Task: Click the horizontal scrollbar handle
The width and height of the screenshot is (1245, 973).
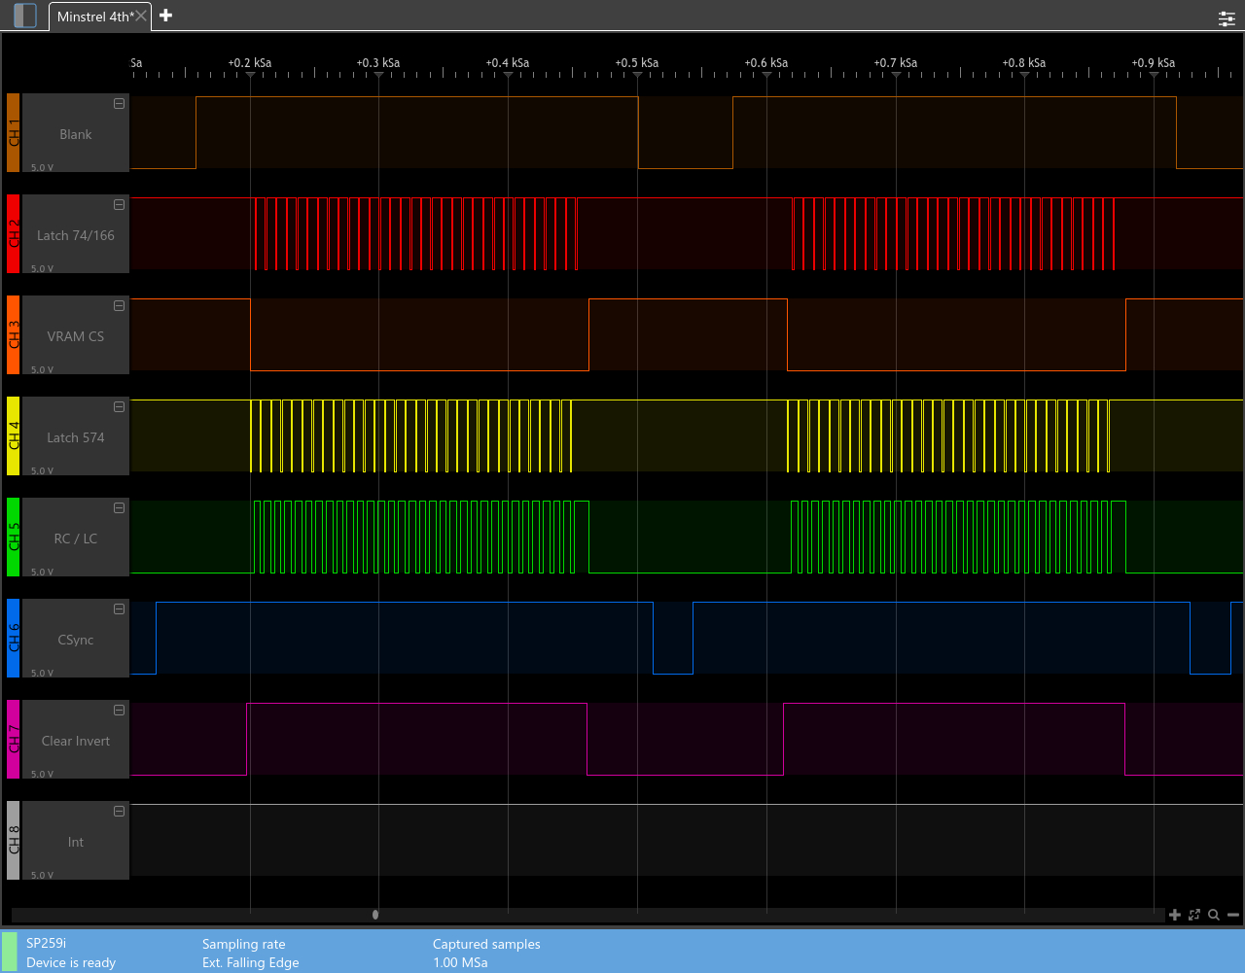Action: click(x=375, y=915)
